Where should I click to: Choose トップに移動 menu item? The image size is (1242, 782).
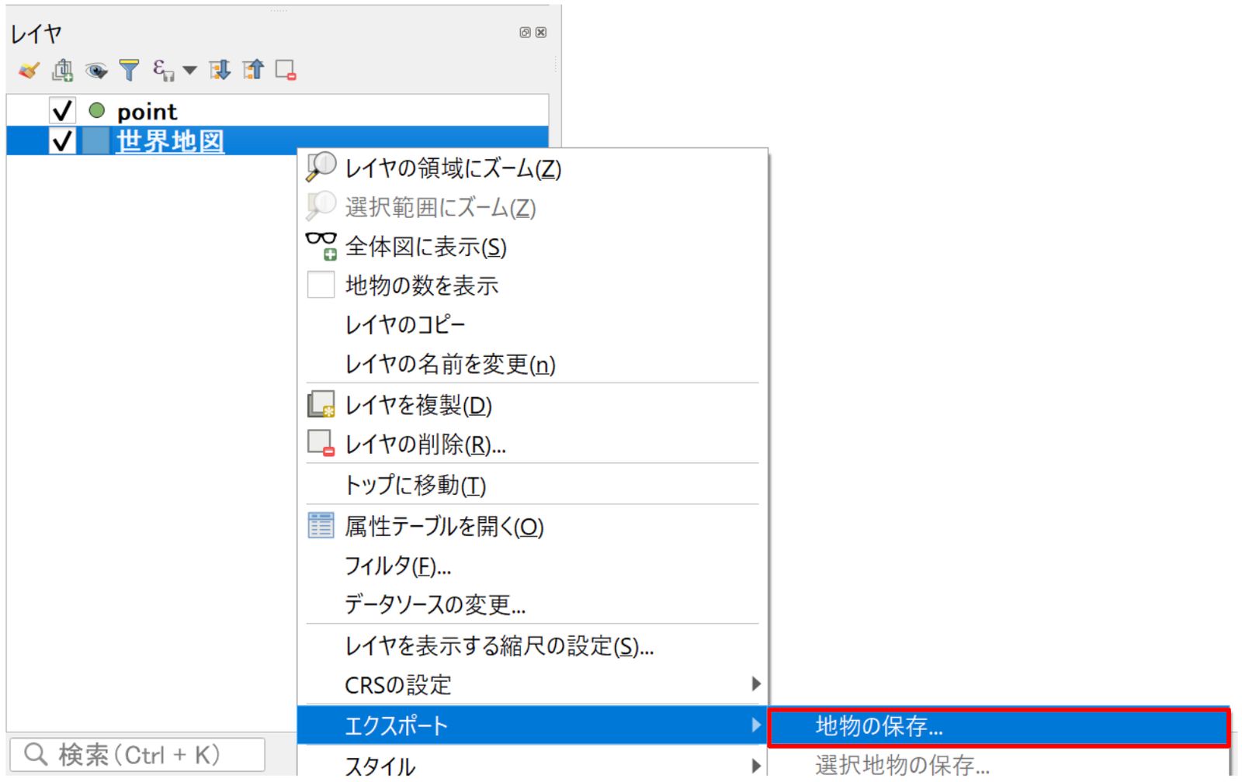533,485
